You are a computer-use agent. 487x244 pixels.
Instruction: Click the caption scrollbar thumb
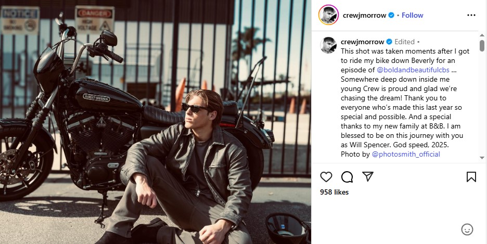(x=482, y=45)
